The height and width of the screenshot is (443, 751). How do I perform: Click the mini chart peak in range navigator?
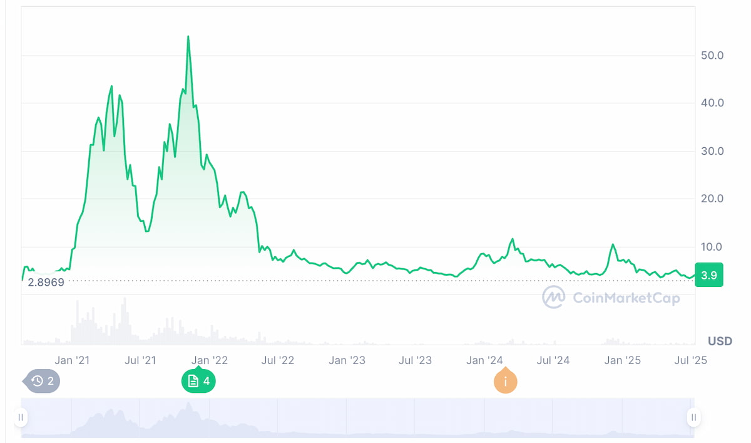click(x=188, y=407)
